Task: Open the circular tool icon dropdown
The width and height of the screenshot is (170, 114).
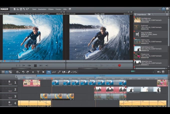Action: [18, 72]
